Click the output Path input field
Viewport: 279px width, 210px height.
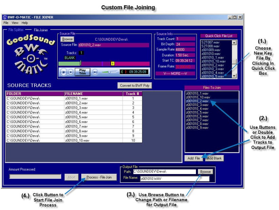click(x=164, y=172)
